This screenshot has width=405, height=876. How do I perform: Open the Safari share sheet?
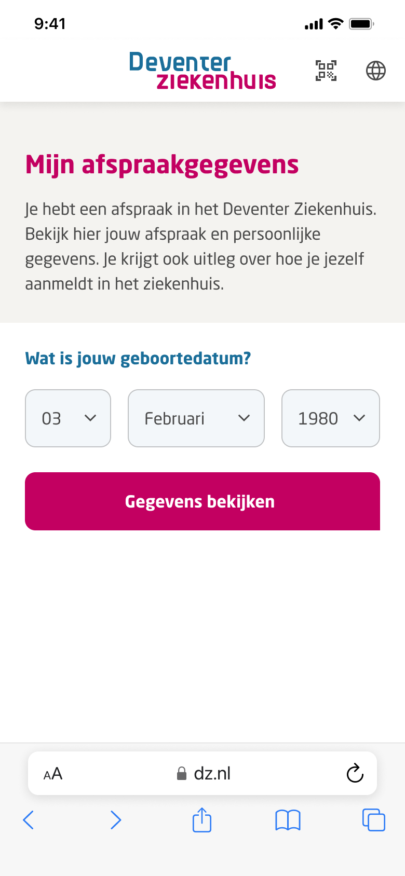[202, 820]
